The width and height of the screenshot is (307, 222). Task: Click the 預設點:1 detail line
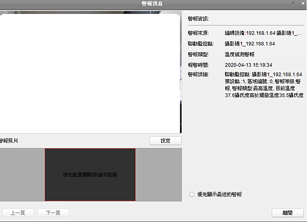[x=262, y=82]
